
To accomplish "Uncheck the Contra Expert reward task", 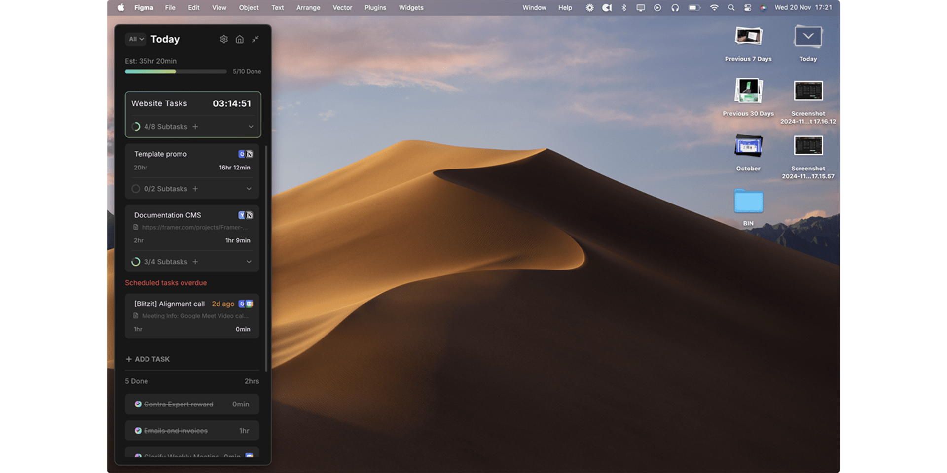I will [138, 404].
